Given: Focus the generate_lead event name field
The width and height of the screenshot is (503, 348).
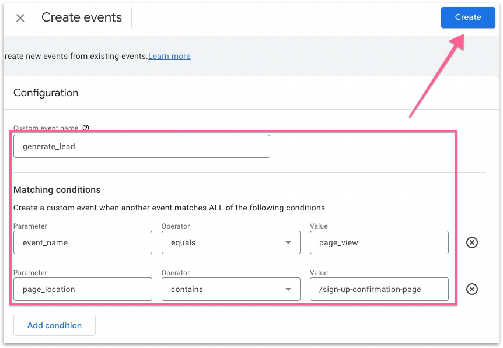Looking at the screenshot, I should click(141, 146).
